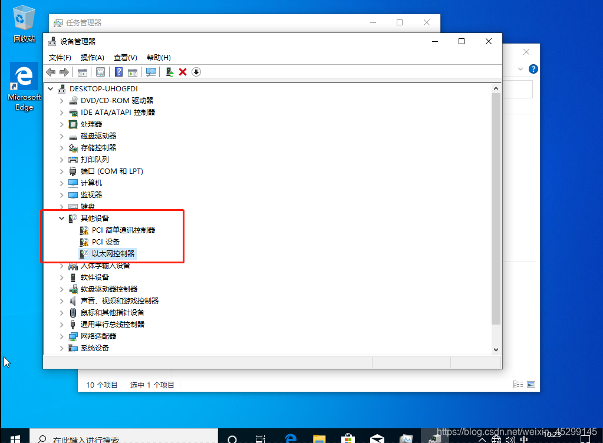Expand the IDE ATA/ATAPI 控制器 node

pyautogui.click(x=61, y=113)
